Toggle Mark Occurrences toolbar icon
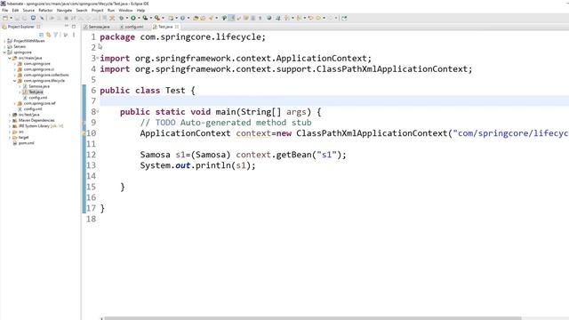This screenshot has height=320, width=569. pos(231,18)
